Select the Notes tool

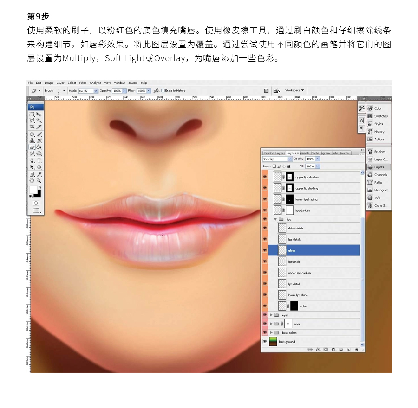pyautogui.click(x=32, y=174)
